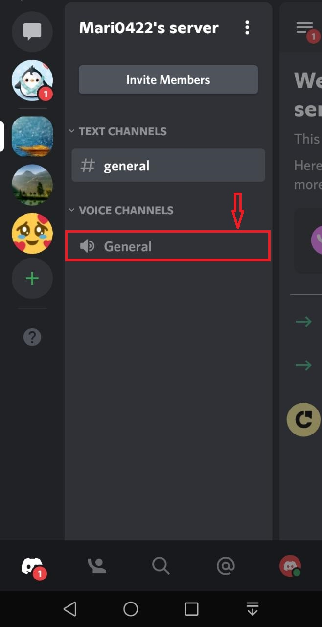Image resolution: width=322 pixels, height=627 pixels.
Task: Open your profile avatar in bottom bar
Action: 290,566
